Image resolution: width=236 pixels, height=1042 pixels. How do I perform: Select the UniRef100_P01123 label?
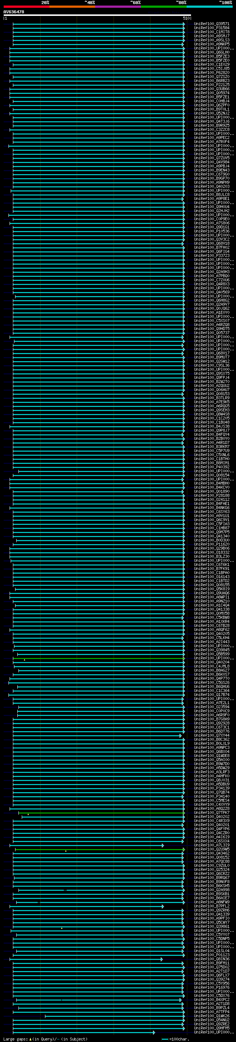[x=211, y=955]
